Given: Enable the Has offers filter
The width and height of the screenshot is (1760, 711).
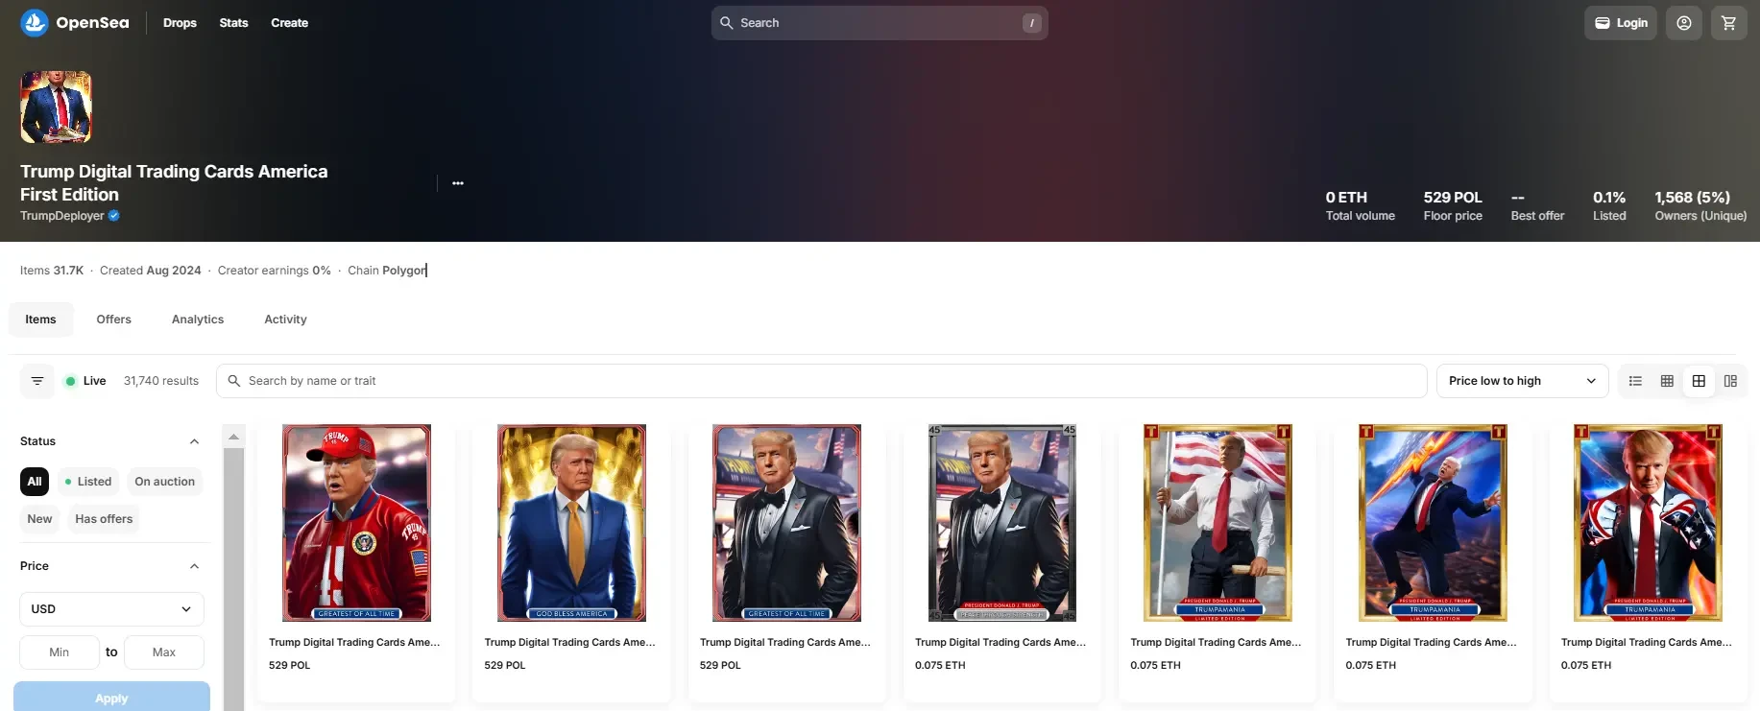Looking at the screenshot, I should coord(104,519).
